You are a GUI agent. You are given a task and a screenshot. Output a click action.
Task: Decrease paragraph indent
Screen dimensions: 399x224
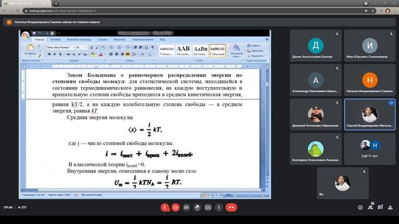tap(135, 47)
